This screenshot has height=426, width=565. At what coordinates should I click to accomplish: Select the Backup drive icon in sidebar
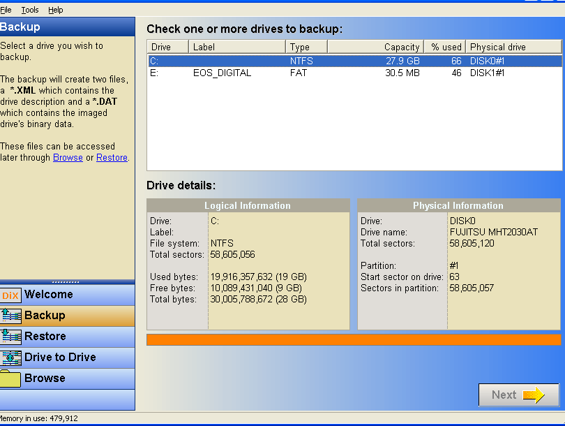12,316
